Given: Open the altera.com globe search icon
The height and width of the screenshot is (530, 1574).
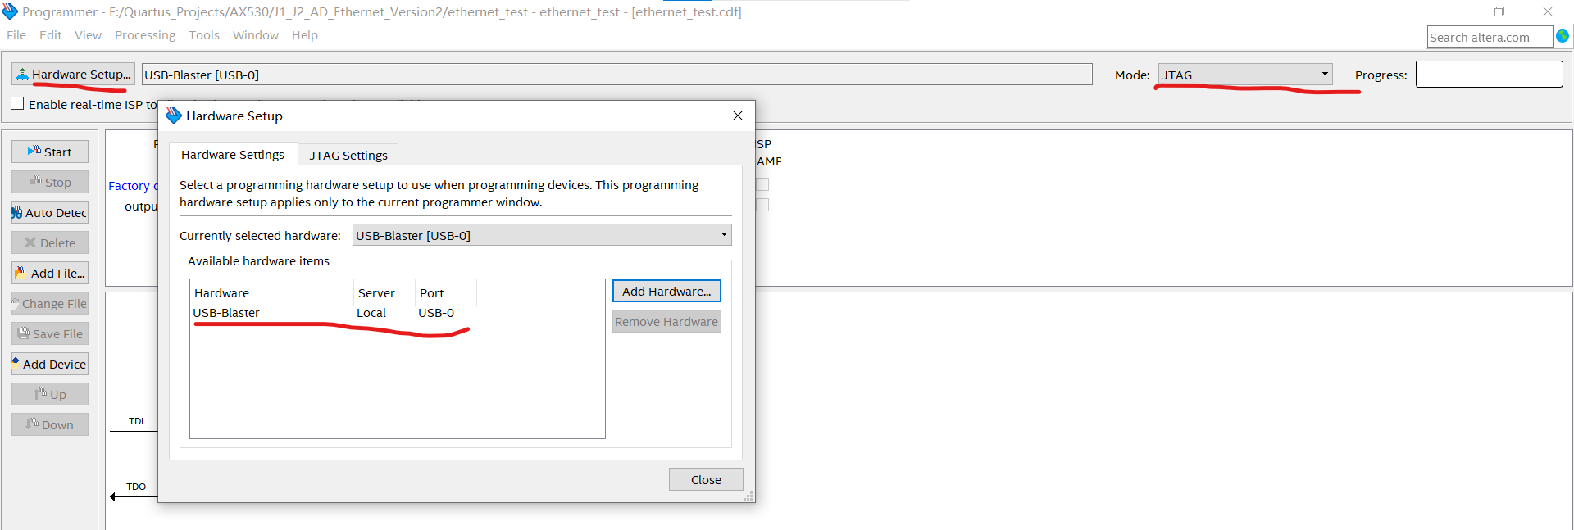Looking at the screenshot, I should pyautogui.click(x=1563, y=37).
